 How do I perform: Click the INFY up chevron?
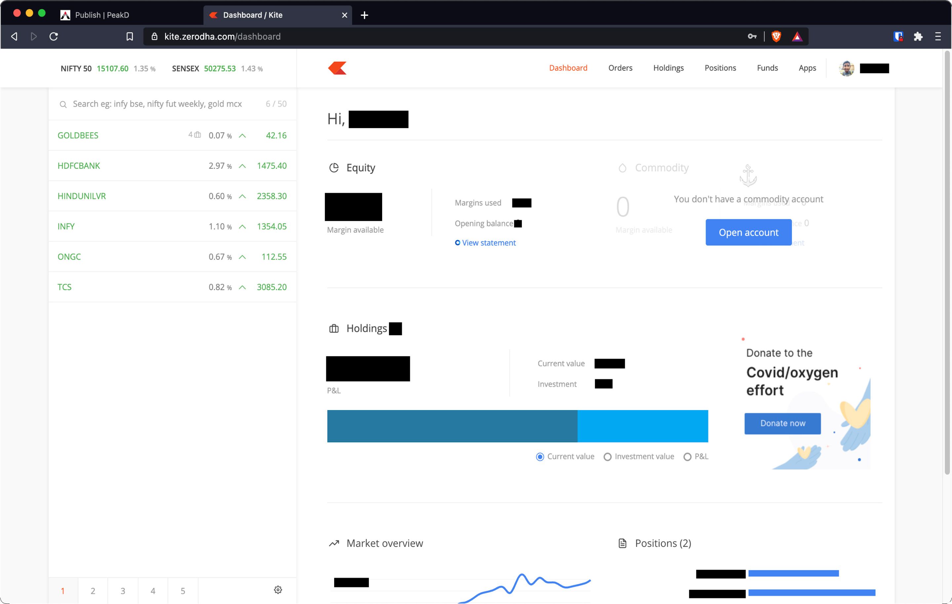242,227
